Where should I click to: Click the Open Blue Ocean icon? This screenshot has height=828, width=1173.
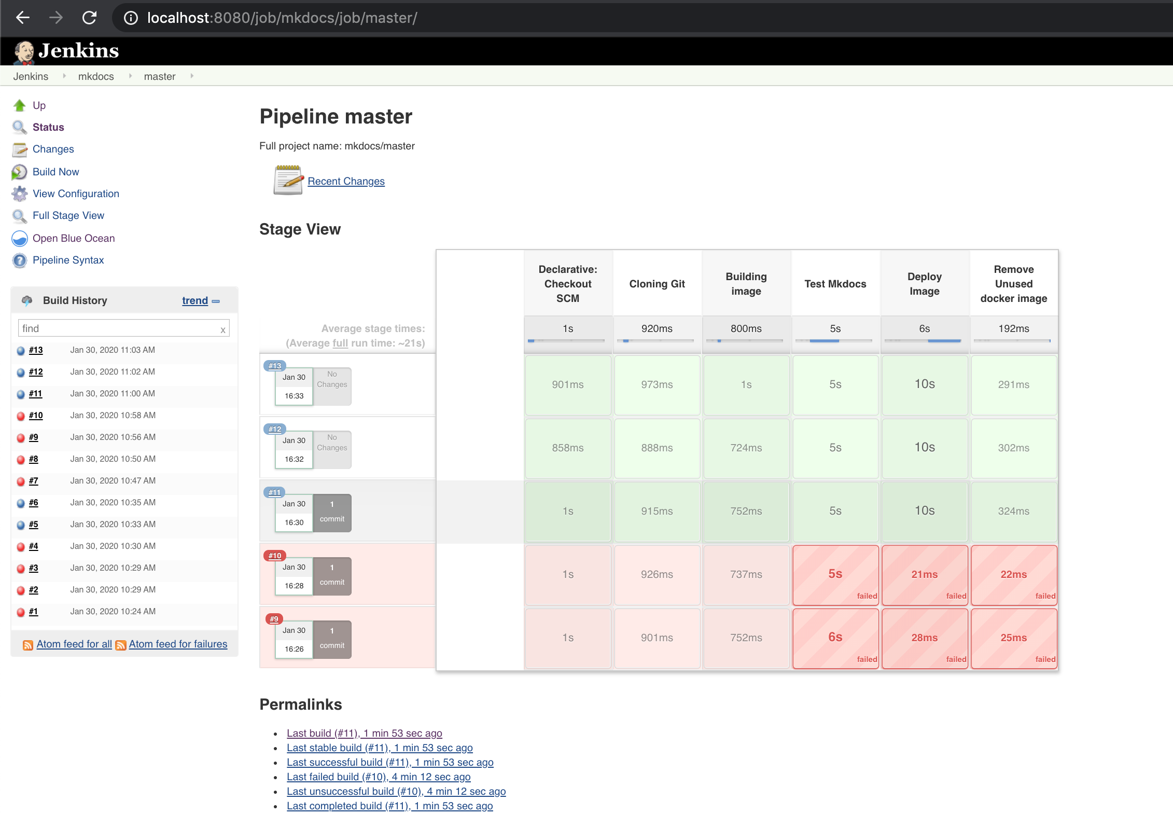click(19, 238)
